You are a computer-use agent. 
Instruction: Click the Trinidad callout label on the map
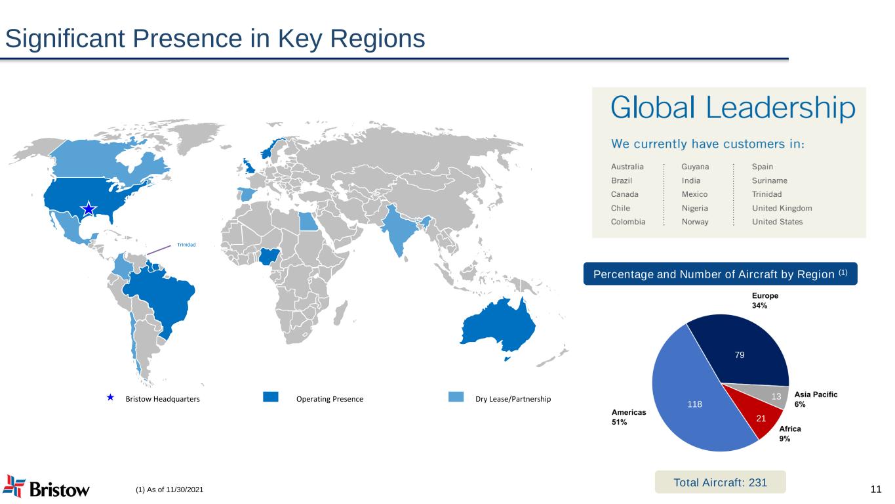tap(186, 245)
